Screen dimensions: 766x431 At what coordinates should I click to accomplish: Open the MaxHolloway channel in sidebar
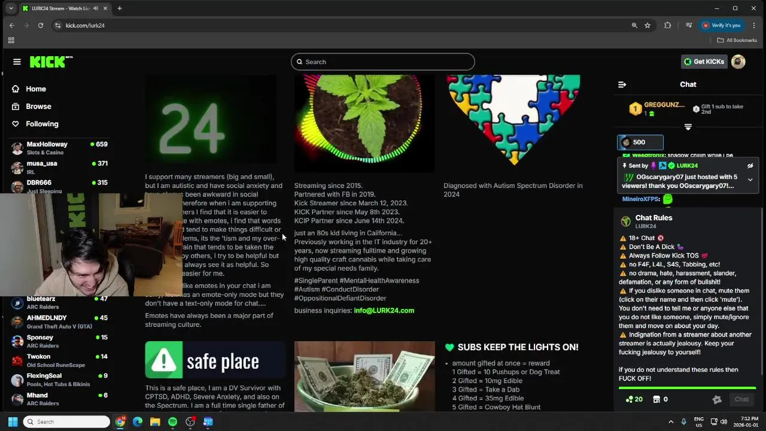(60, 148)
